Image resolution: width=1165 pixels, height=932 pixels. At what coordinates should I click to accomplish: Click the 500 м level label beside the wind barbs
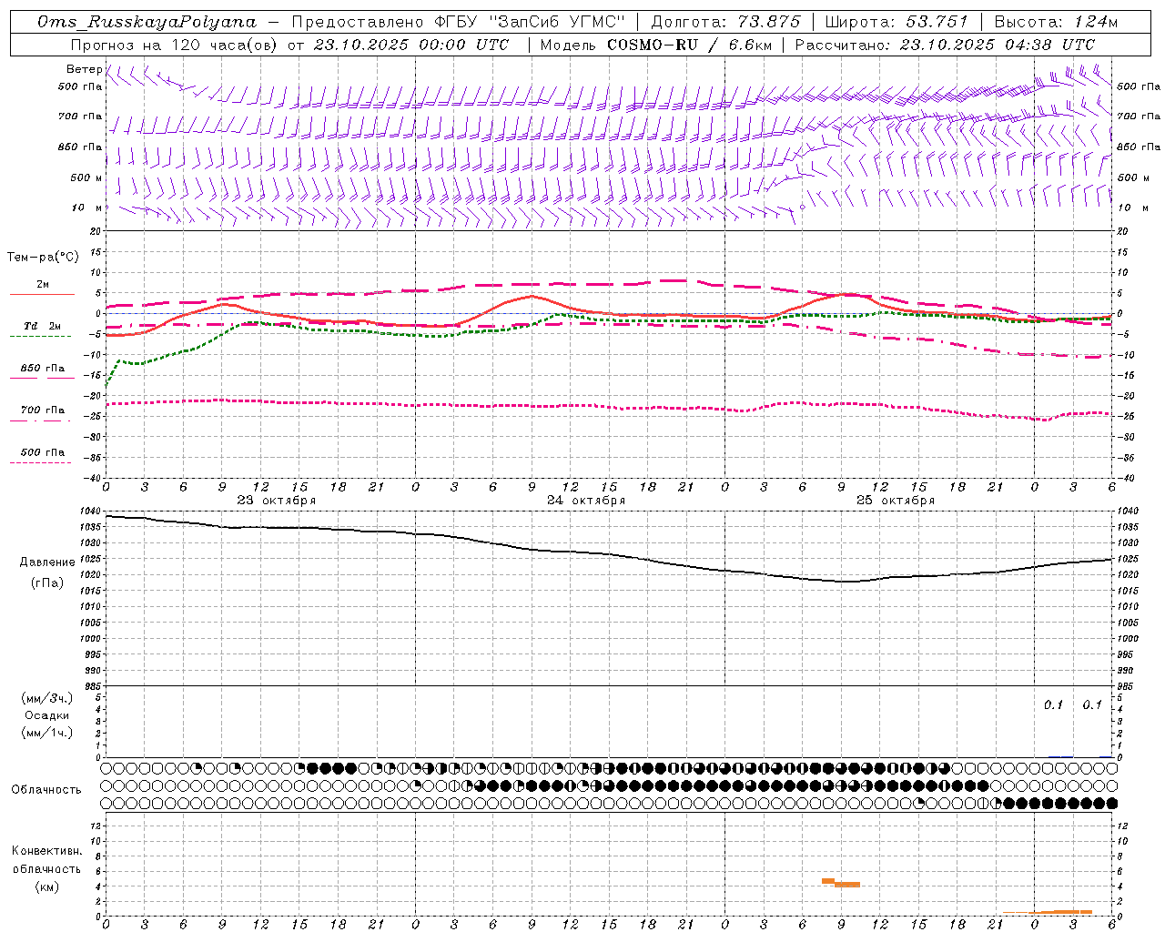coord(86,178)
